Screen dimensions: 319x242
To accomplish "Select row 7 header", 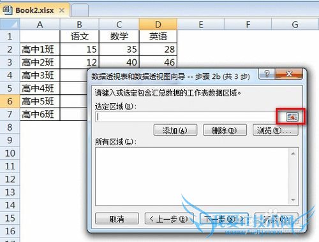I will coord(10,114).
